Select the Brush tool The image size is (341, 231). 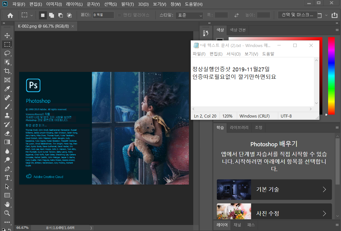point(7,107)
